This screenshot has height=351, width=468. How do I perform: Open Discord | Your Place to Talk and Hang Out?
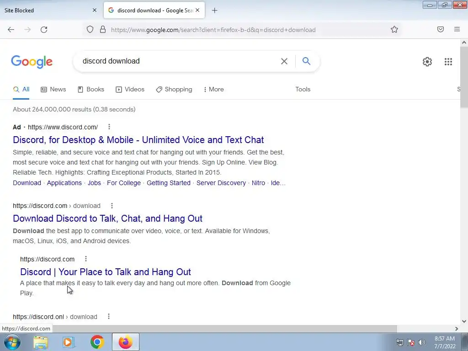106,272
